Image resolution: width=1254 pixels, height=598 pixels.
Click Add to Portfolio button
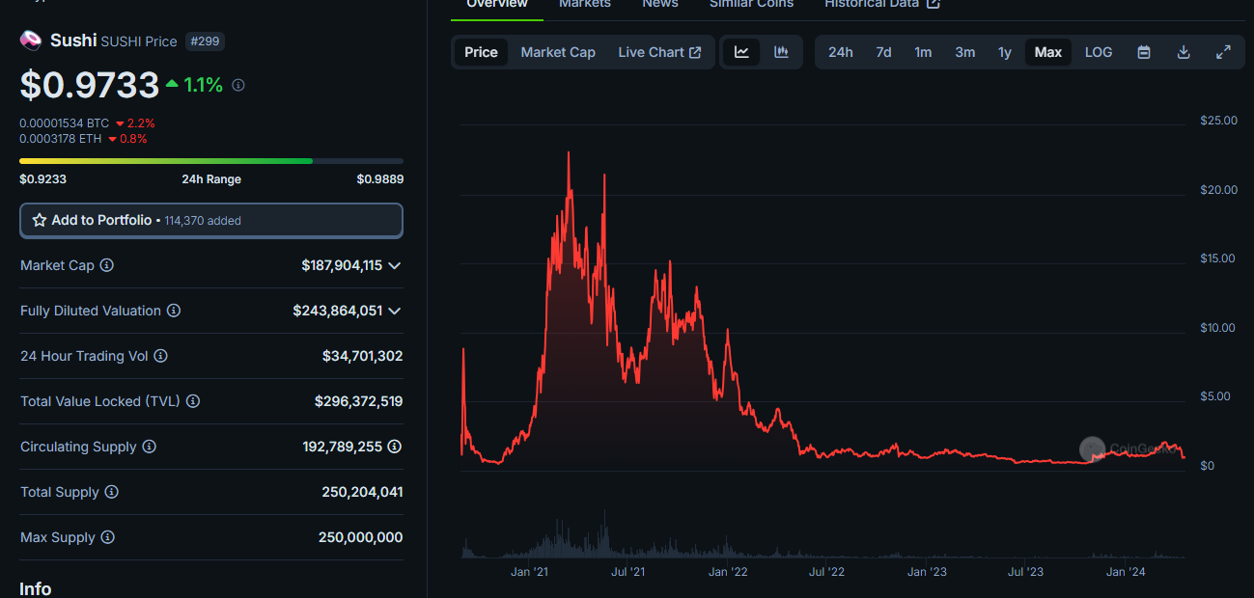(211, 220)
